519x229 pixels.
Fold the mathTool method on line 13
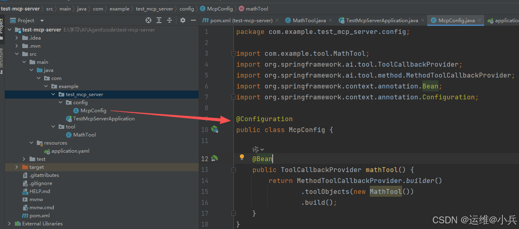point(233,170)
